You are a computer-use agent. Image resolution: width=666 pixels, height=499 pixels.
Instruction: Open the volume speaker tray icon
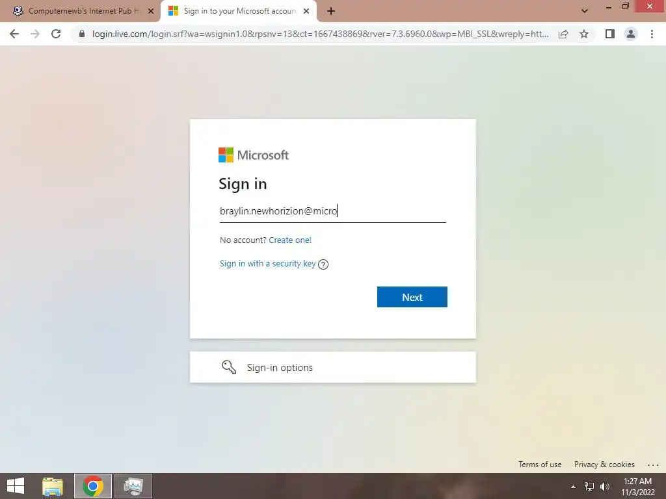click(605, 487)
